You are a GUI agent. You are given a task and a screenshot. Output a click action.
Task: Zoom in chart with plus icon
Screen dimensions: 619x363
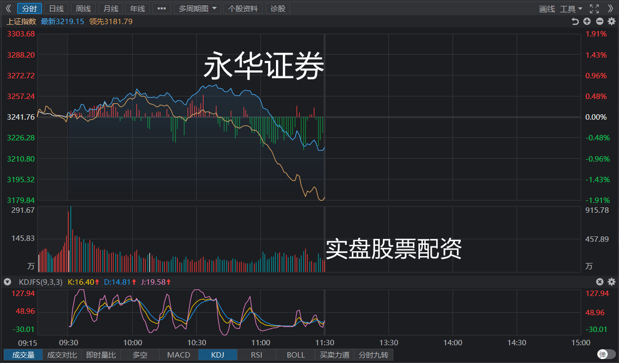(587, 21)
